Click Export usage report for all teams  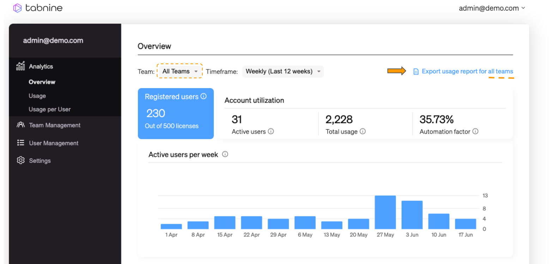[467, 71]
